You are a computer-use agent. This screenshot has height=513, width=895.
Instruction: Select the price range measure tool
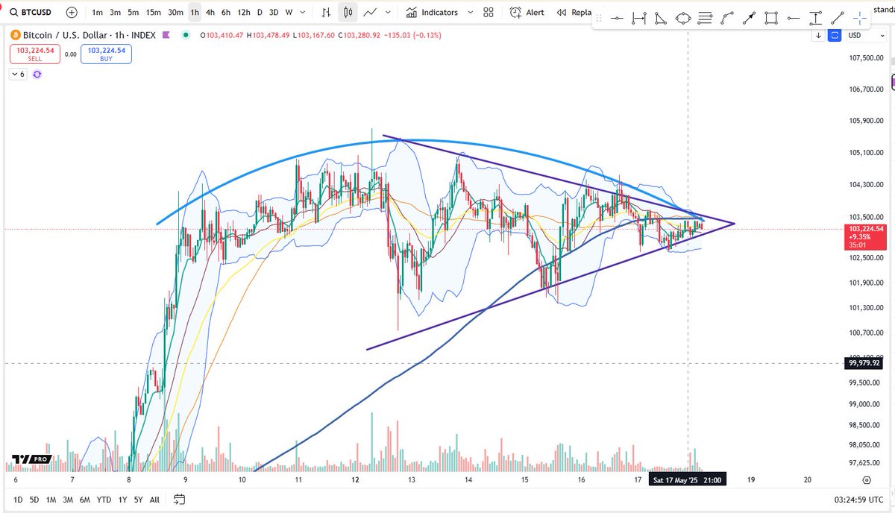(817, 19)
